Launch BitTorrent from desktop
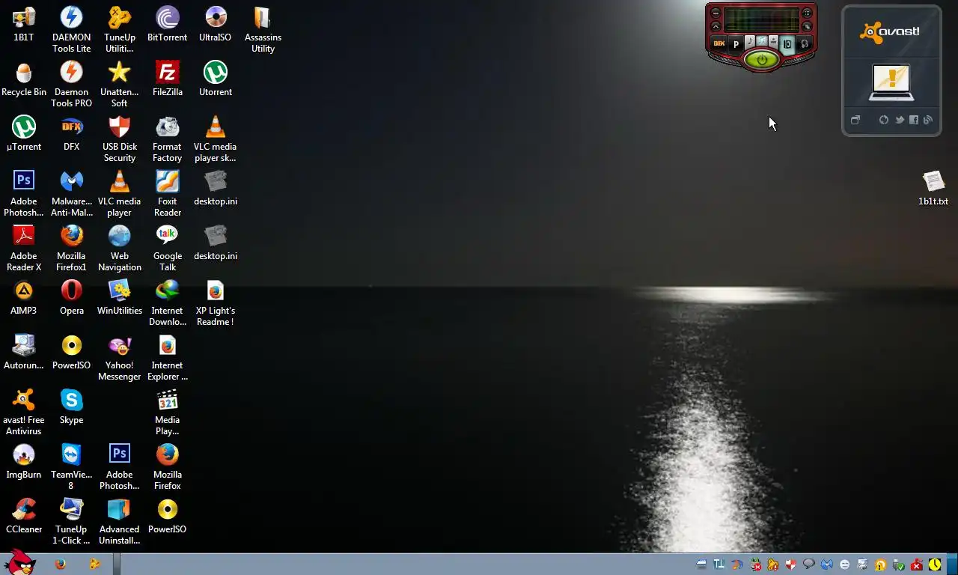Viewport: 958px width, 575px height. [168, 23]
